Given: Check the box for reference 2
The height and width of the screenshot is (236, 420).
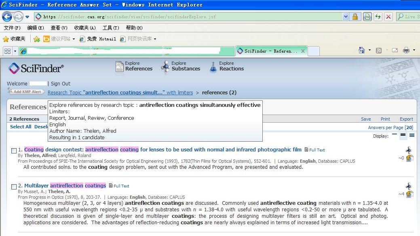Looking at the screenshot, I should 14,187.
